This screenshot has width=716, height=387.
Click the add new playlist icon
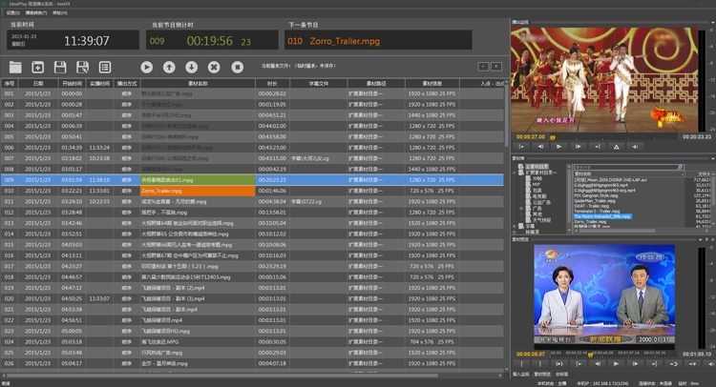click(x=37, y=67)
